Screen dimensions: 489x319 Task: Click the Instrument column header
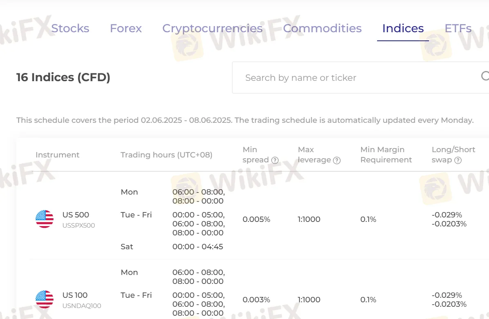57,155
